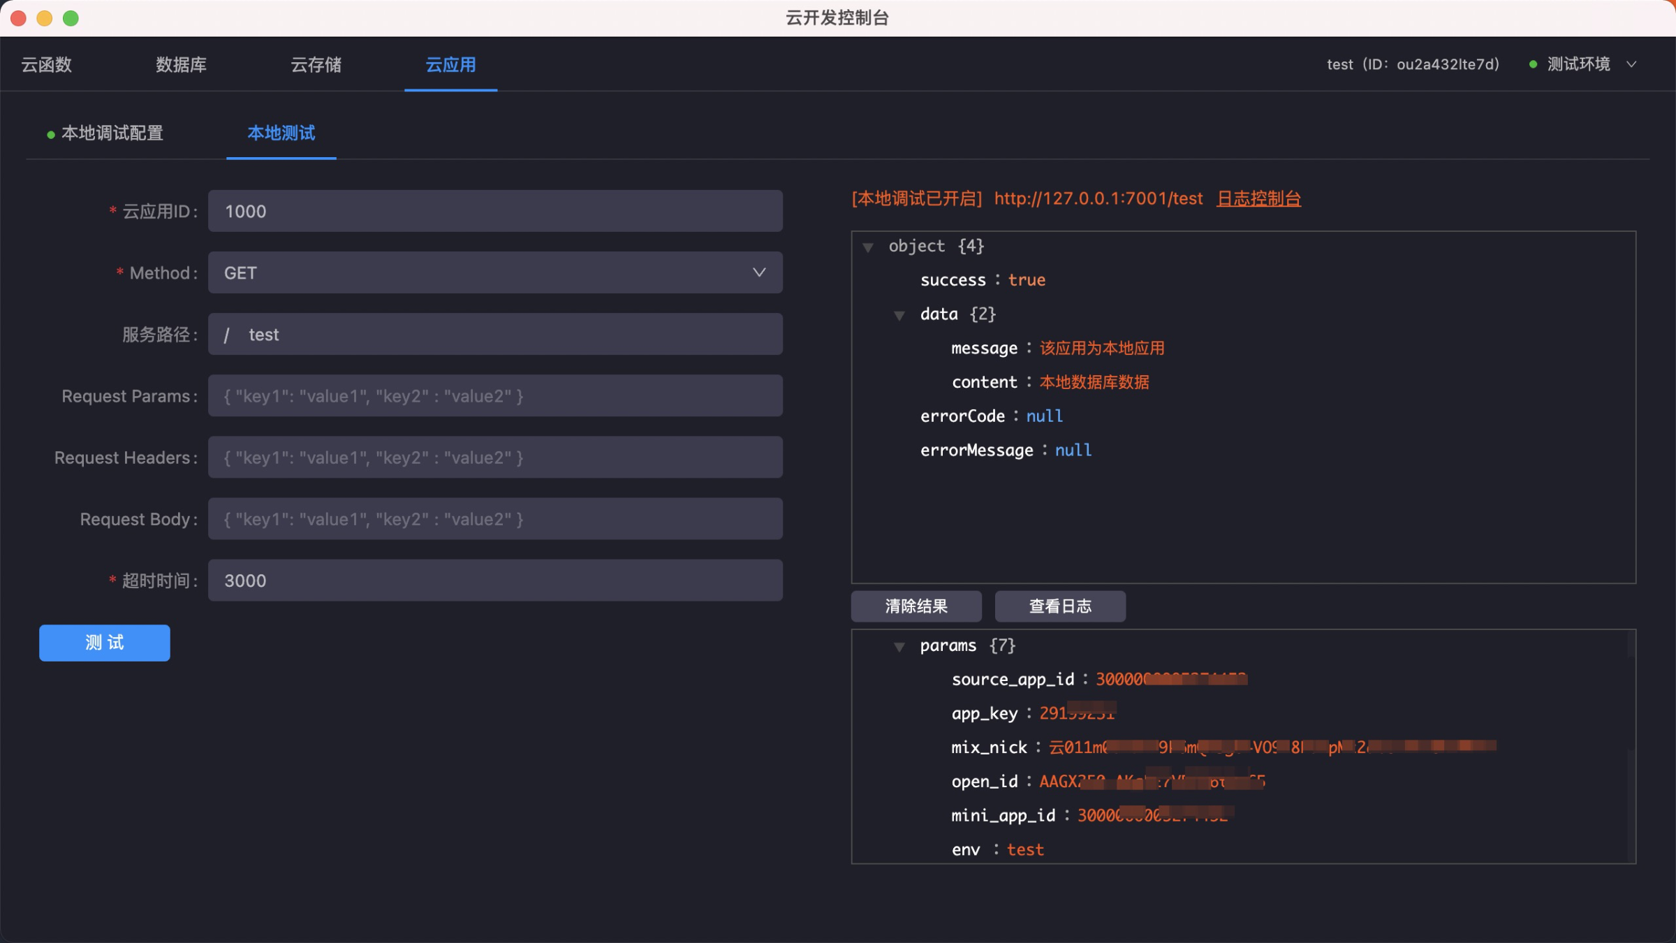Close window with red button
The image size is (1676, 943).
pos(19,18)
